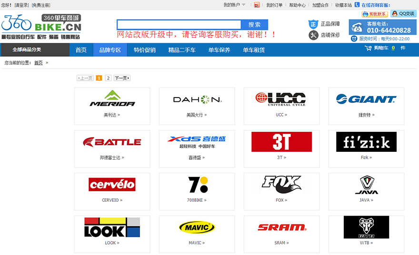Screen dimensions: 419x255
Task: Click the genuine product shield icon
Action: point(313,24)
